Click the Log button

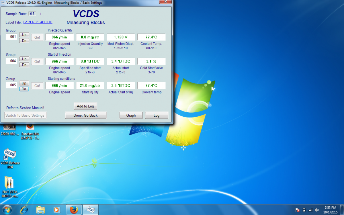[x=157, y=115]
